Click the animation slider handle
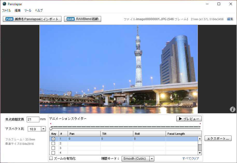The height and width of the screenshot is (163, 237). (51, 129)
